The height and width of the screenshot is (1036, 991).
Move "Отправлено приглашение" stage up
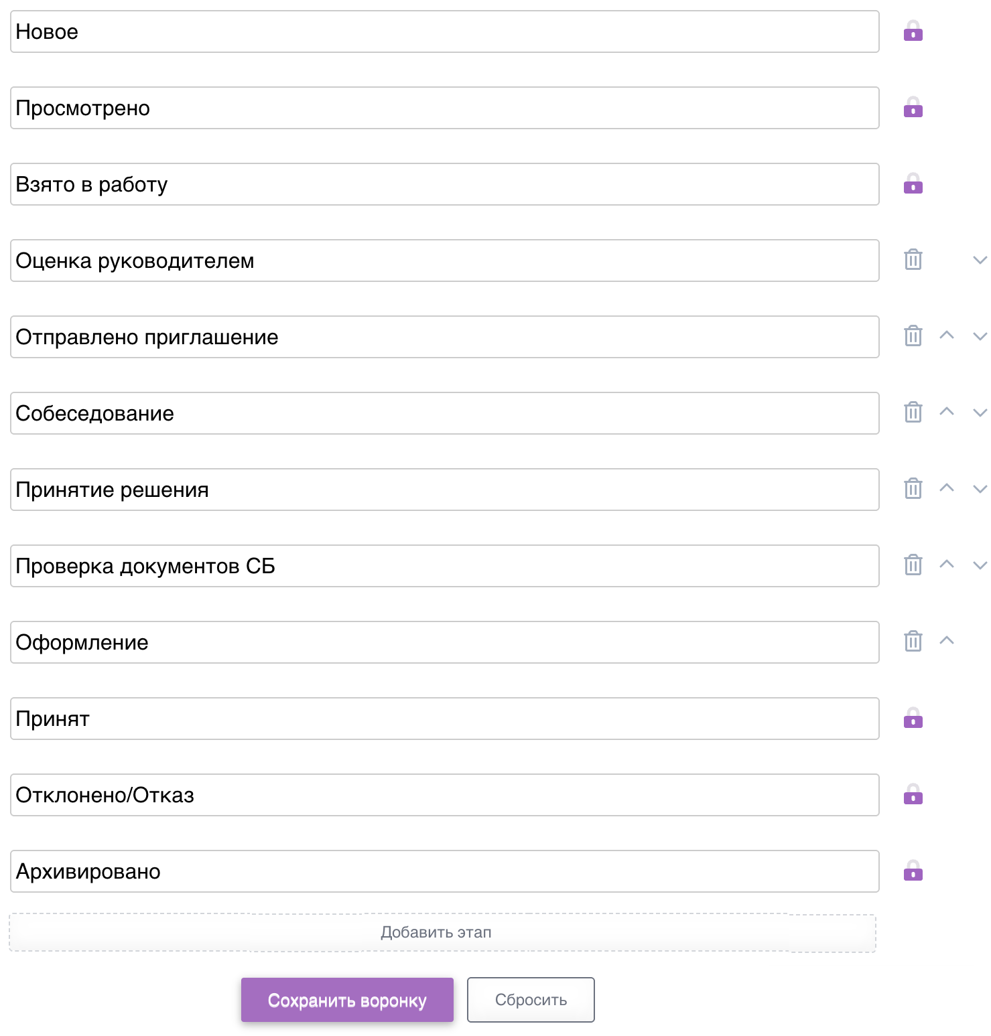coord(946,336)
